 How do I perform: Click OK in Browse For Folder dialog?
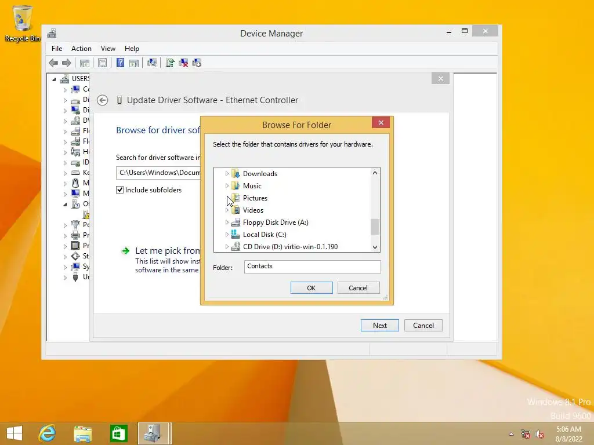(x=312, y=288)
